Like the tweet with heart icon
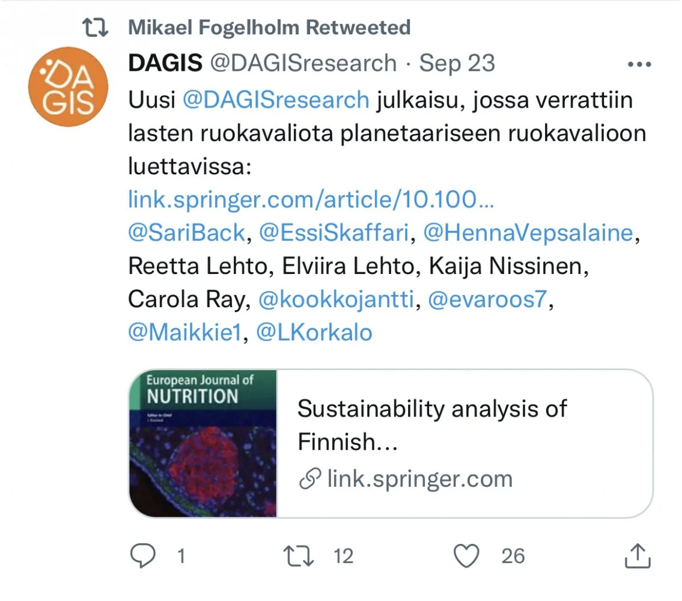 pyautogui.click(x=466, y=556)
